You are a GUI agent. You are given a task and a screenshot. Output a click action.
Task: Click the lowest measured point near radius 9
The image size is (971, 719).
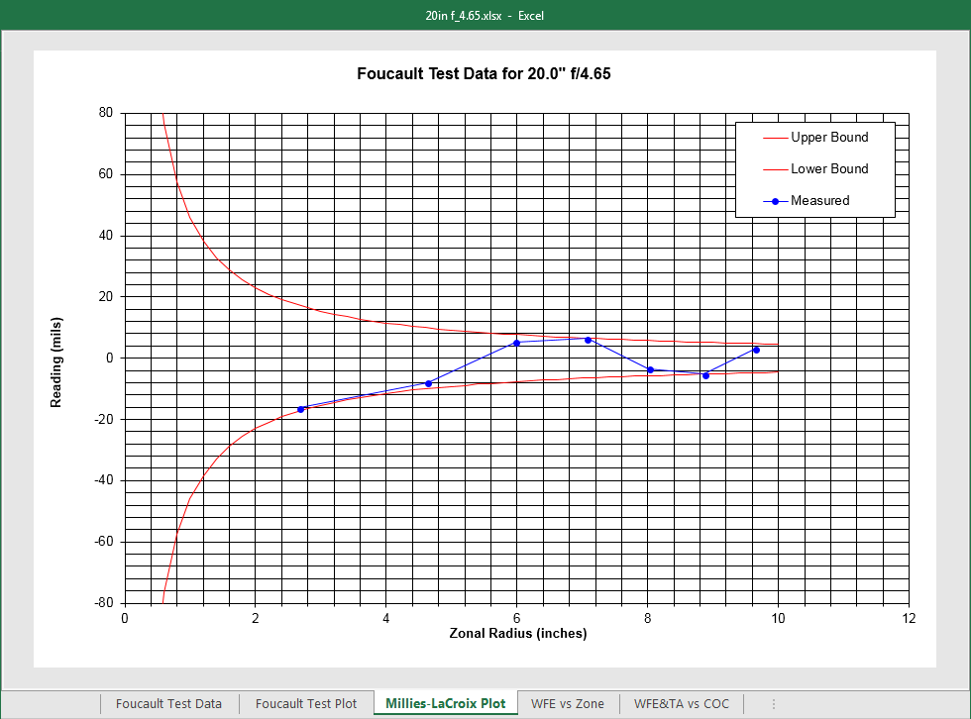[705, 375]
